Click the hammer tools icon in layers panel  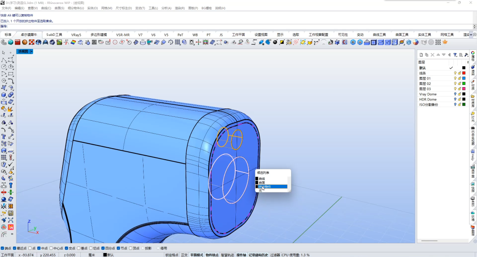(466, 55)
